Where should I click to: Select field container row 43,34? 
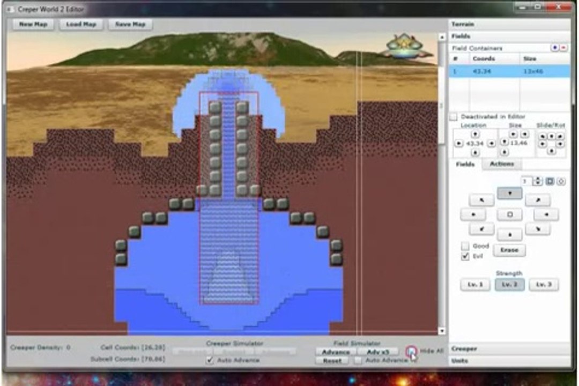click(x=509, y=71)
